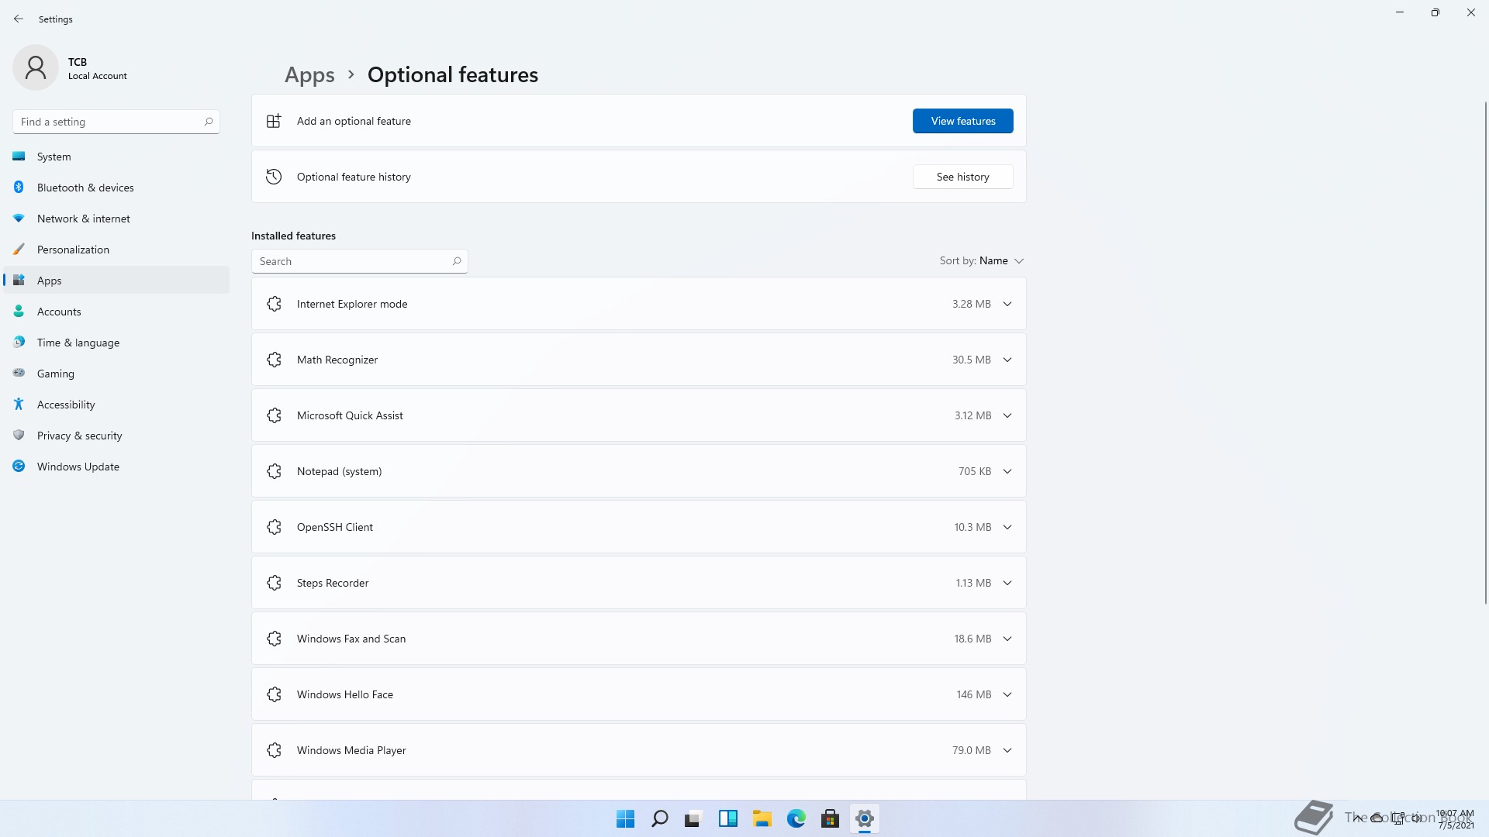Image resolution: width=1489 pixels, height=837 pixels.
Task: Click the Apps breadcrumb link
Action: point(309,74)
